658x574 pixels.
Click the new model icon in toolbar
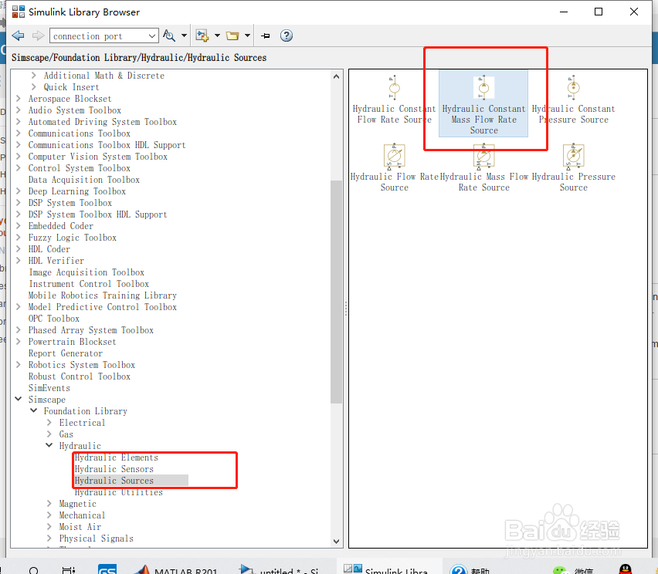[x=202, y=35]
